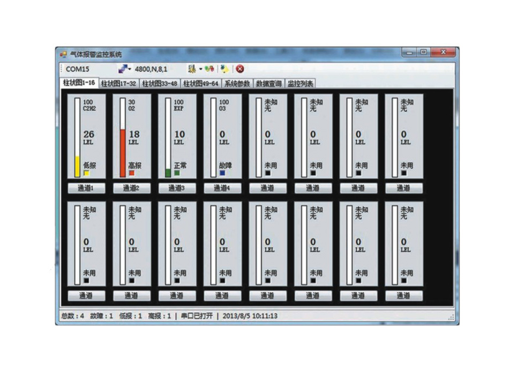Click the serial port connection icon
Screen dimensions: 509x371
pyautogui.click(x=122, y=69)
